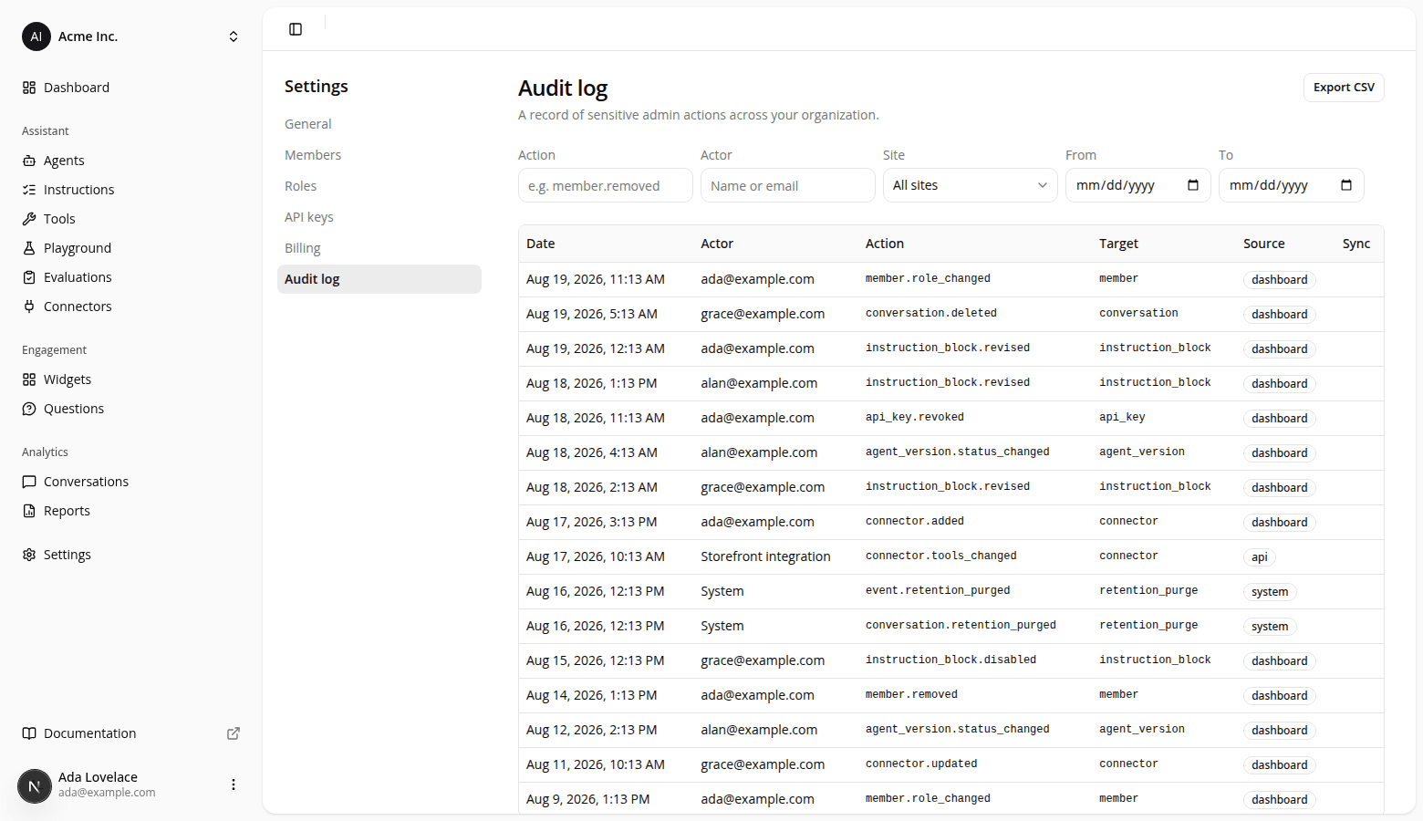Screen dimensions: 1423x821
Task: Click the Conversations chat icon
Action: (x=29, y=482)
